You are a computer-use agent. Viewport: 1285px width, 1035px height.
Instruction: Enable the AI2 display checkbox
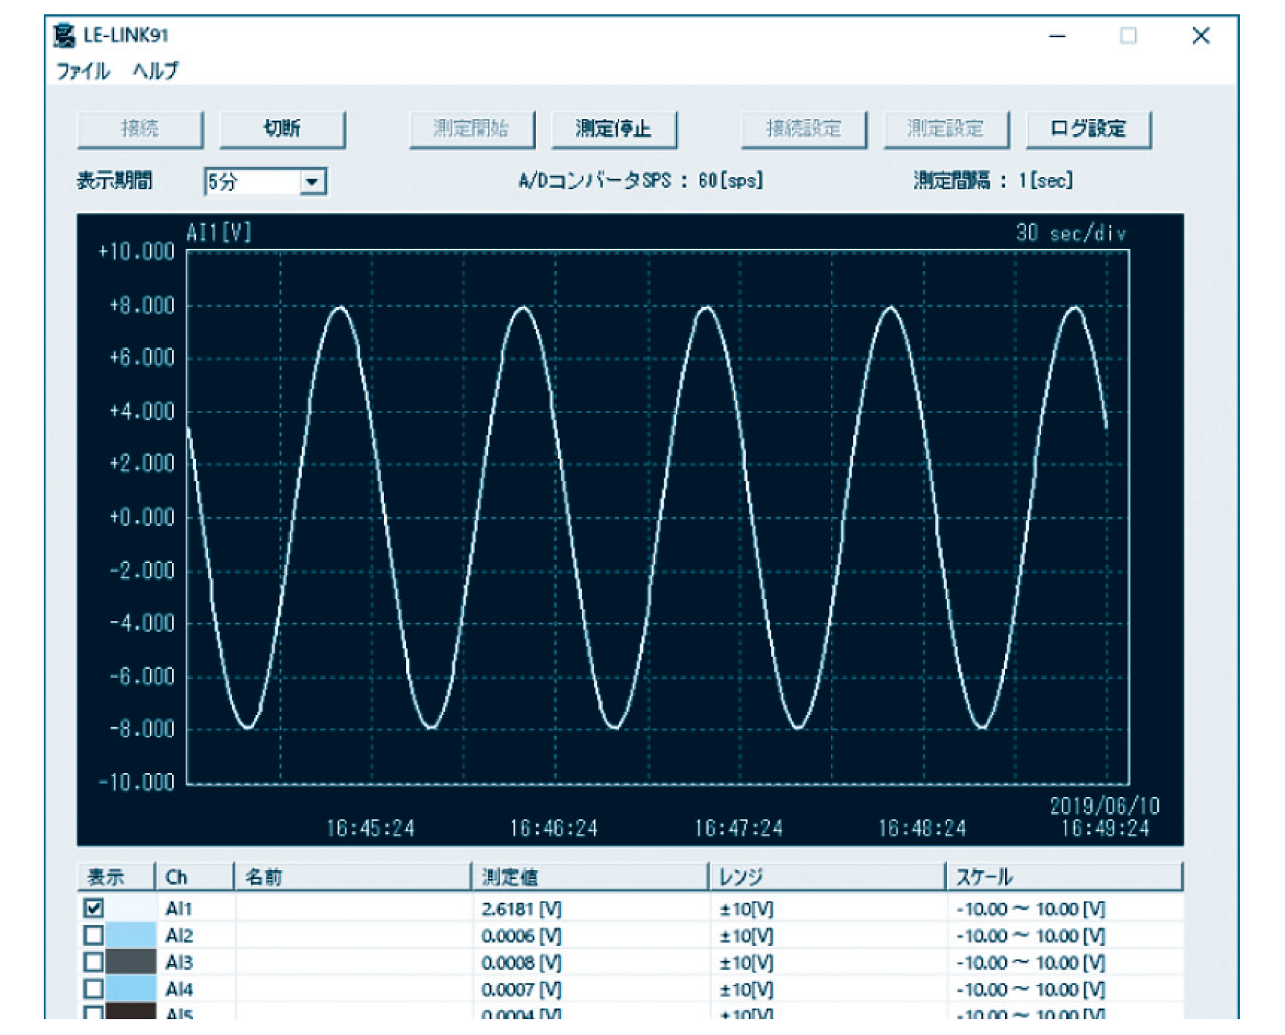tap(93, 935)
